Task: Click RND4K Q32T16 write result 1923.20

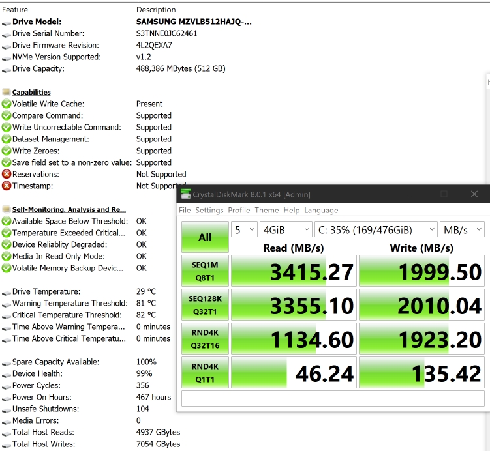Action: (421, 339)
